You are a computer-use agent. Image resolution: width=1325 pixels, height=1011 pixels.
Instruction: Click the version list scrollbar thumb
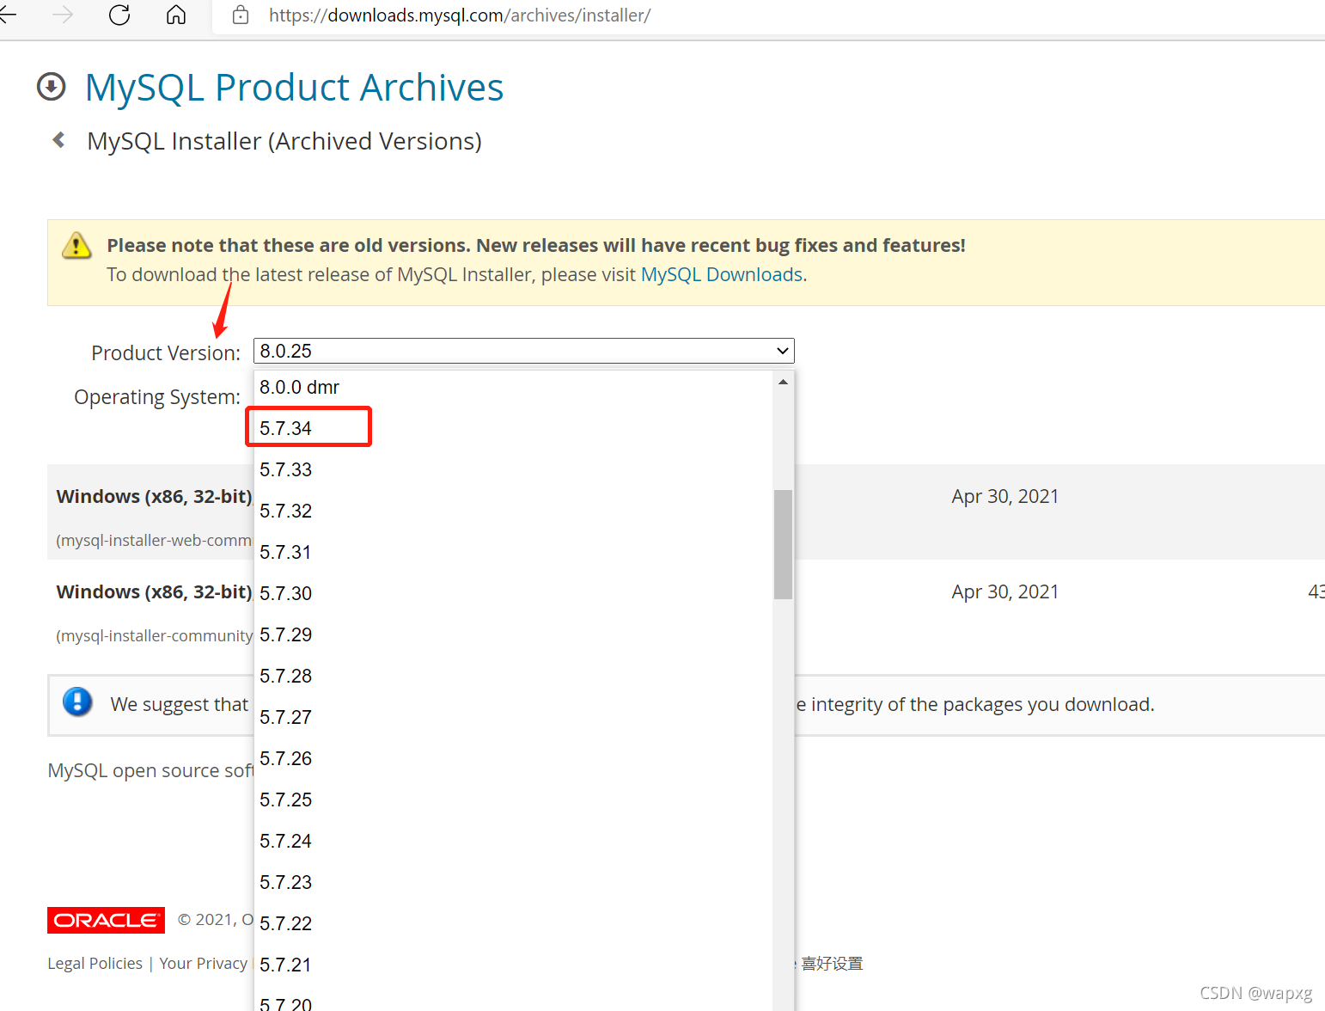point(783,544)
